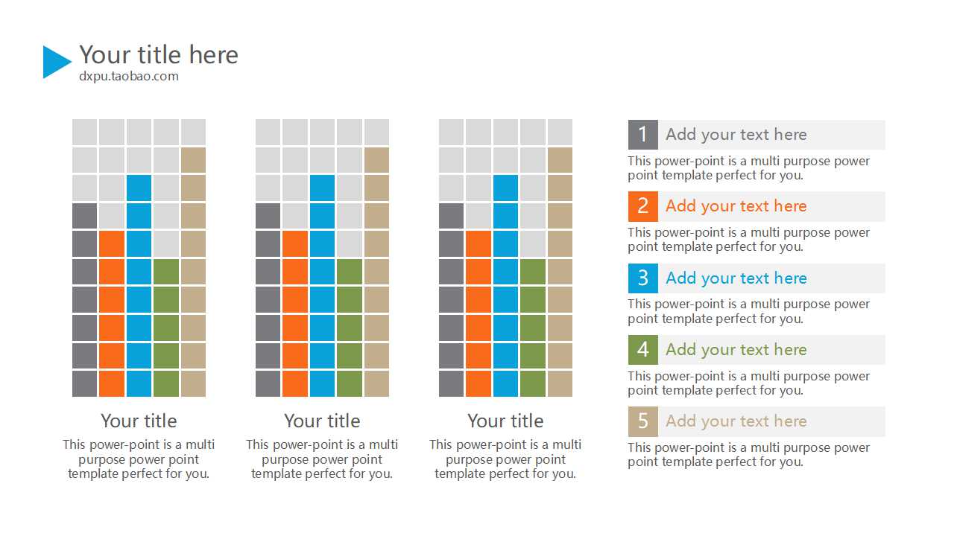The height and width of the screenshot is (536, 954).
Task: Click the topmost blue cell in the left chart
Action: pyautogui.click(x=139, y=188)
